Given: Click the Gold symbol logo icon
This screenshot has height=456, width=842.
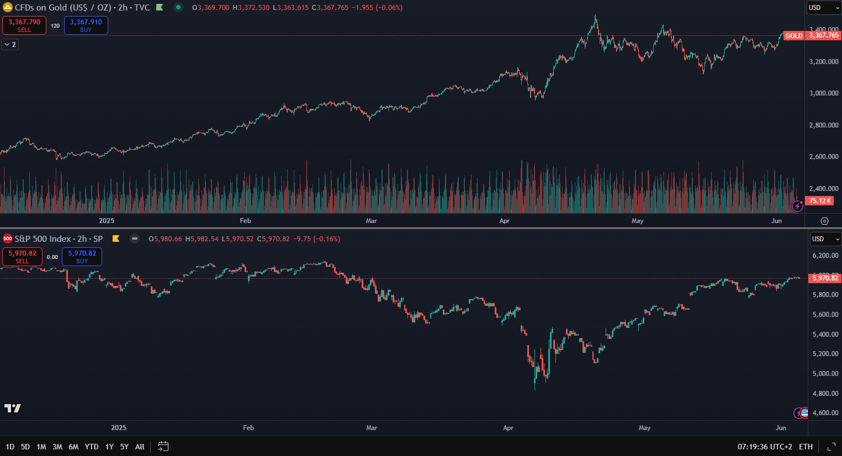Looking at the screenshot, I should click(8, 8).
